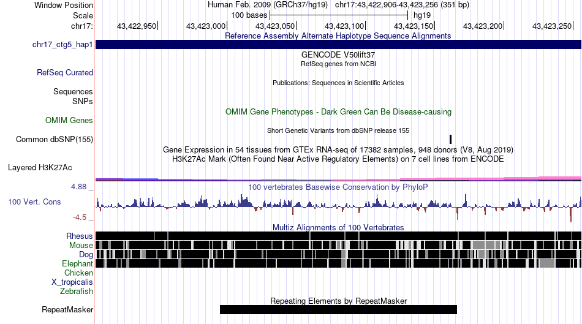Open the RefSeq Curated track label
This screenshot has width=582, height=324.
pyautogui.click(x=64, y=72)
